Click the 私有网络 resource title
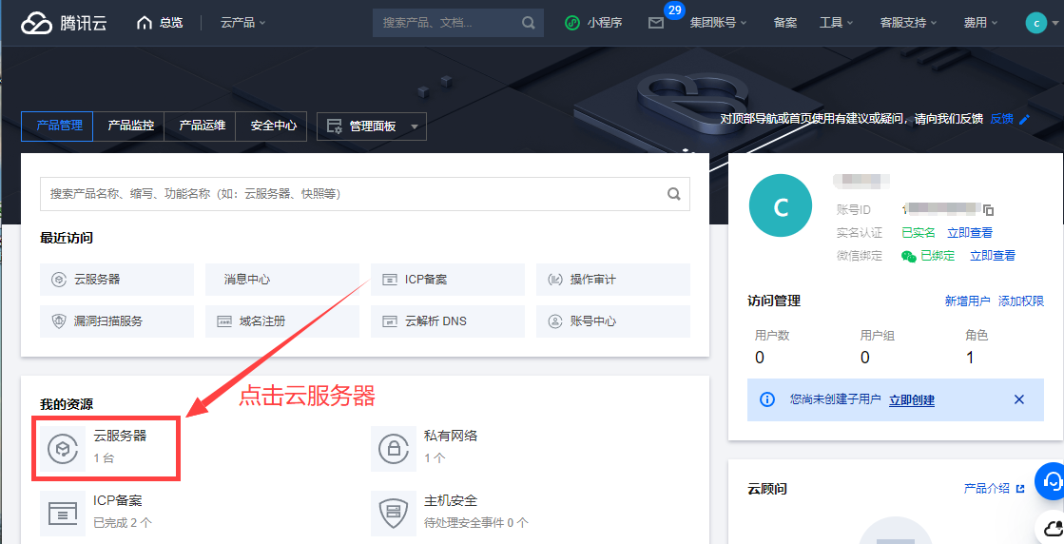This screenshot has height=544, width=1064. point(451,436)
